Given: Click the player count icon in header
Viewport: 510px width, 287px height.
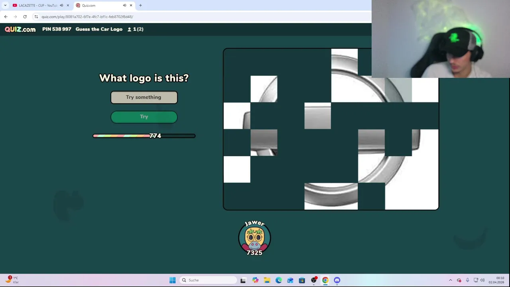Looking at the screenshot, I should [x=129, y=29].
